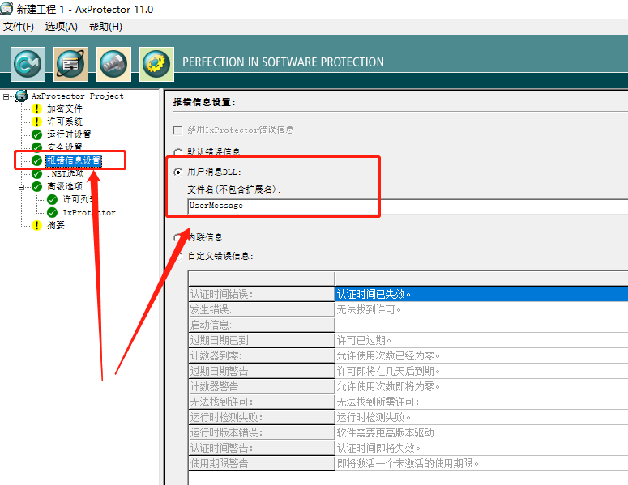628x485 pixels.
Task: Click the app icon in the title bar
Action: [x=6, y=9]
